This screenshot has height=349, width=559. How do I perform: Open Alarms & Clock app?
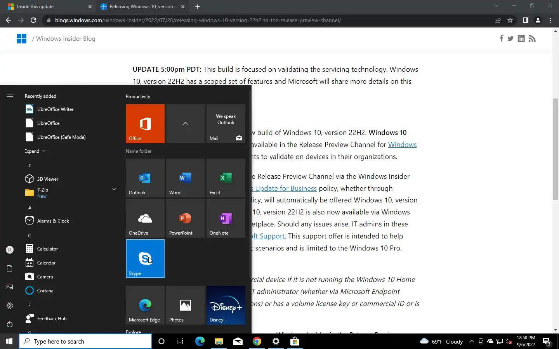point(70,221)
